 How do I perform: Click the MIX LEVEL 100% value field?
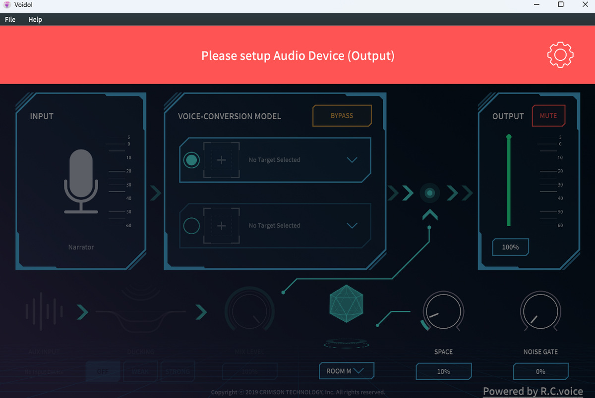249,371
